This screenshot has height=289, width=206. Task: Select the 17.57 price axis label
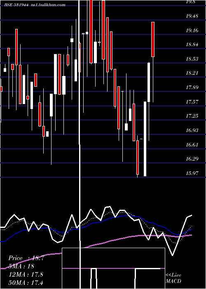[192, 102]
